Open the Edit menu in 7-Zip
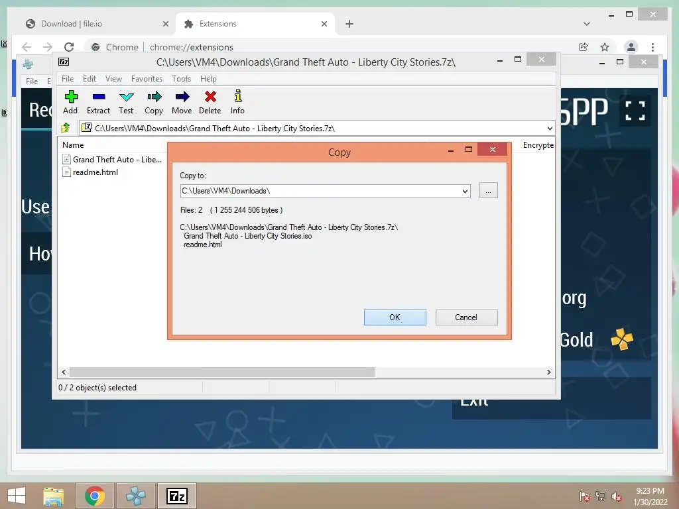This screenshot has width=679, height=509. point(90,79)
